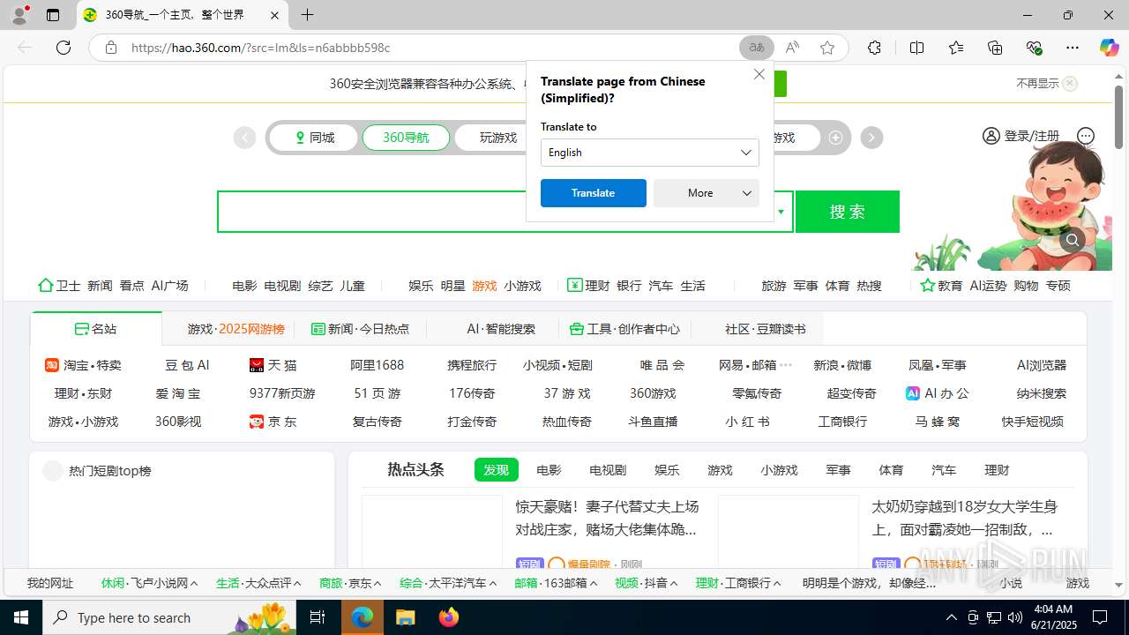
Task: Open the search engine dropdown arrow
Action: click(x=781, y=212)
